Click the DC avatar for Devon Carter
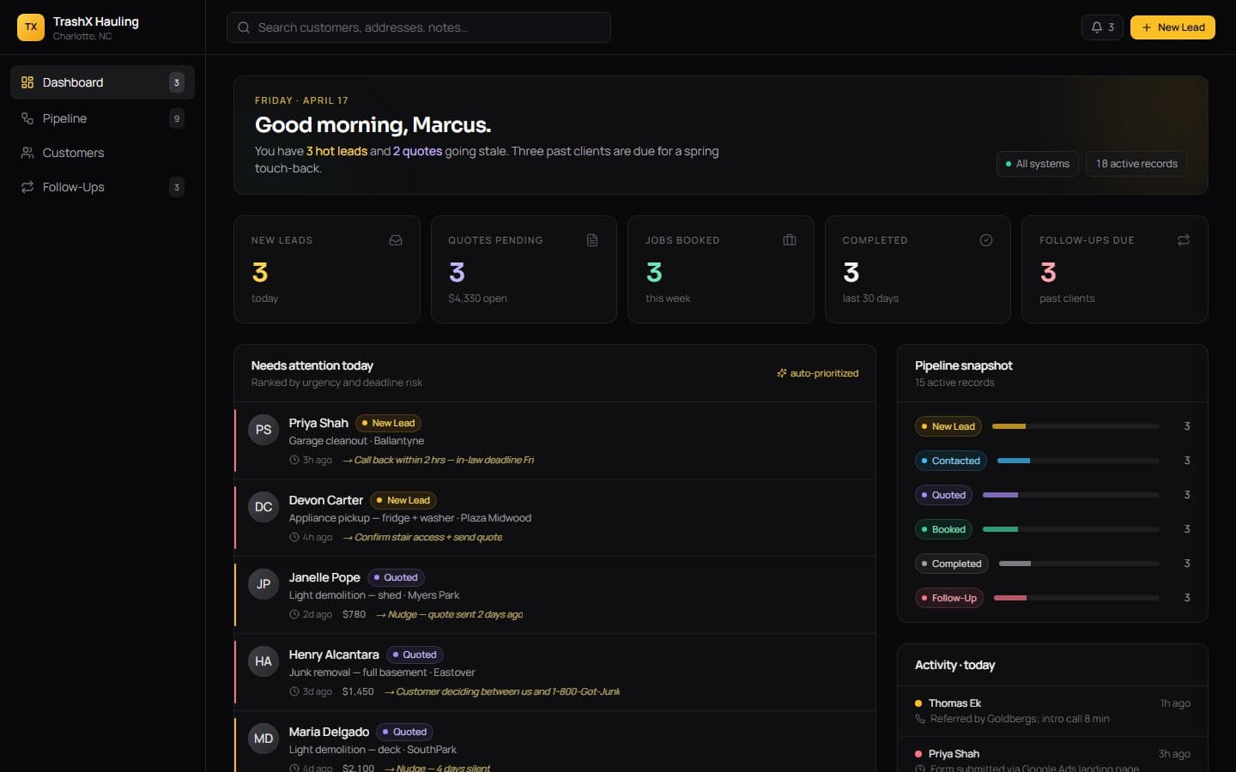 pos(264,507)
